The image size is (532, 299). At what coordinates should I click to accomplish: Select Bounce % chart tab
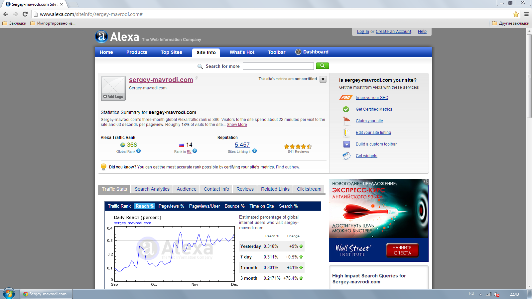235,206
